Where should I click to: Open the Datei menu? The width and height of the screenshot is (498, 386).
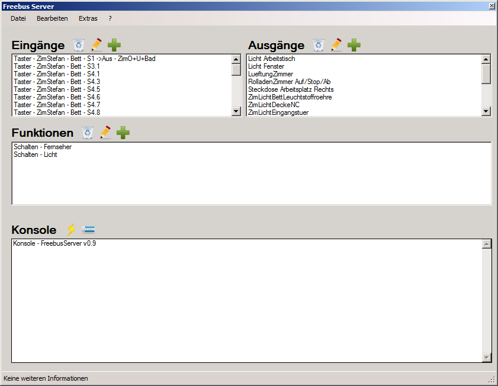click(x=18, y=18)
